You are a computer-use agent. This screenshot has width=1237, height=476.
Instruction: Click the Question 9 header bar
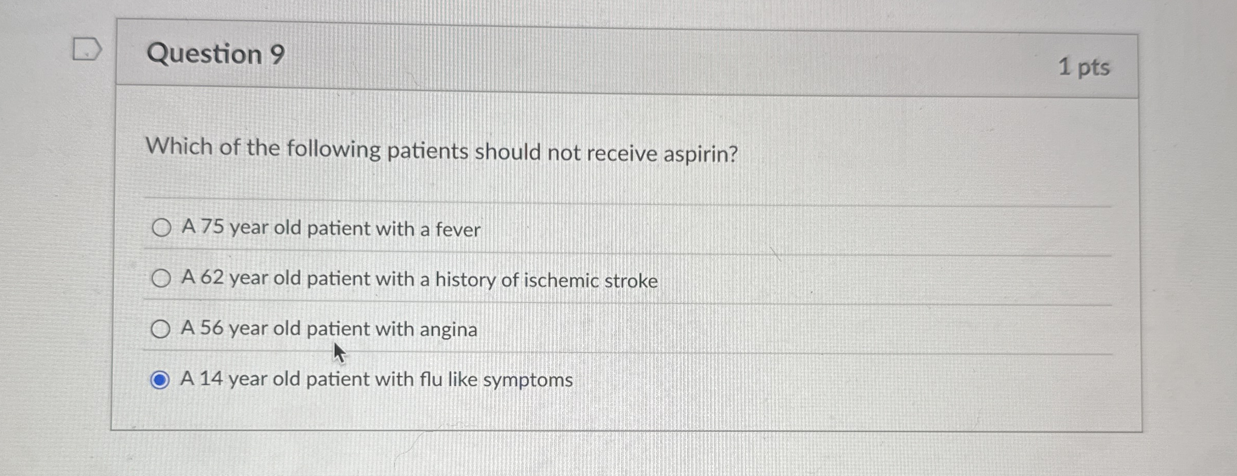(x=620, y=54)
